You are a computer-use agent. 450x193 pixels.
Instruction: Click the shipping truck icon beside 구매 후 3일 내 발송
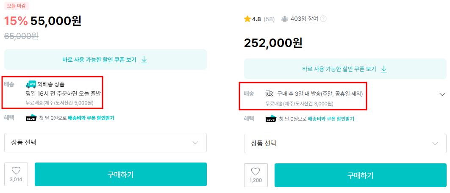coord(270,94)
